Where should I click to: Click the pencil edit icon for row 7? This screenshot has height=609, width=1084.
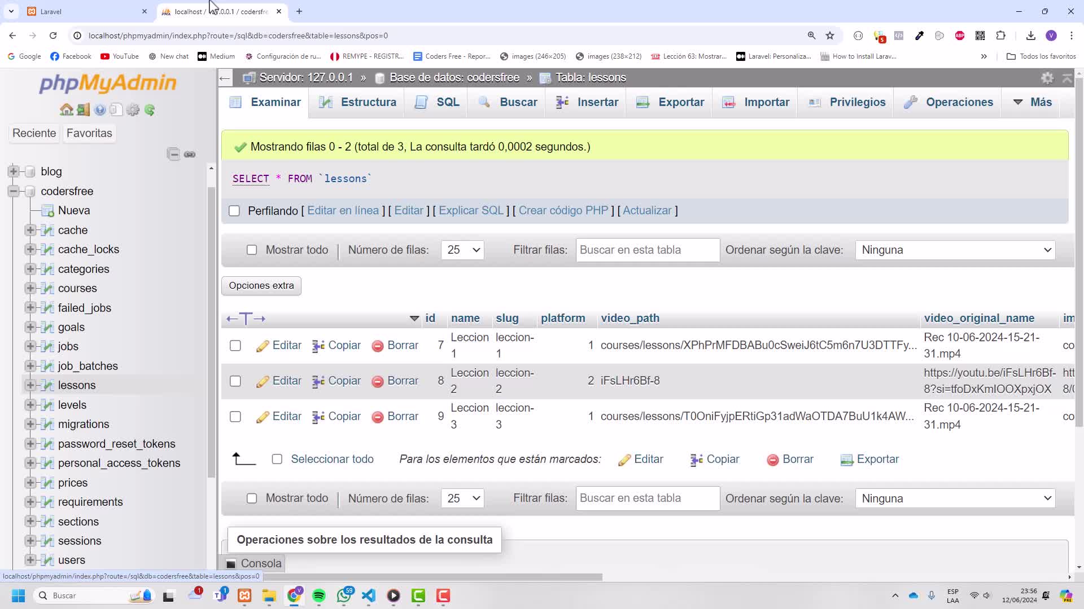coord(262,346)
